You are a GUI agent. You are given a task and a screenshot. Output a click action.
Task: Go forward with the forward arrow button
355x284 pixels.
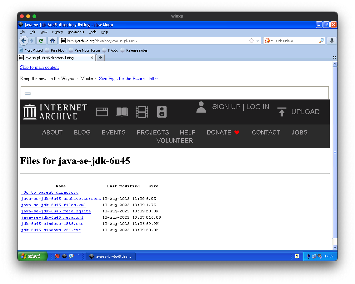tap(32, 41)
